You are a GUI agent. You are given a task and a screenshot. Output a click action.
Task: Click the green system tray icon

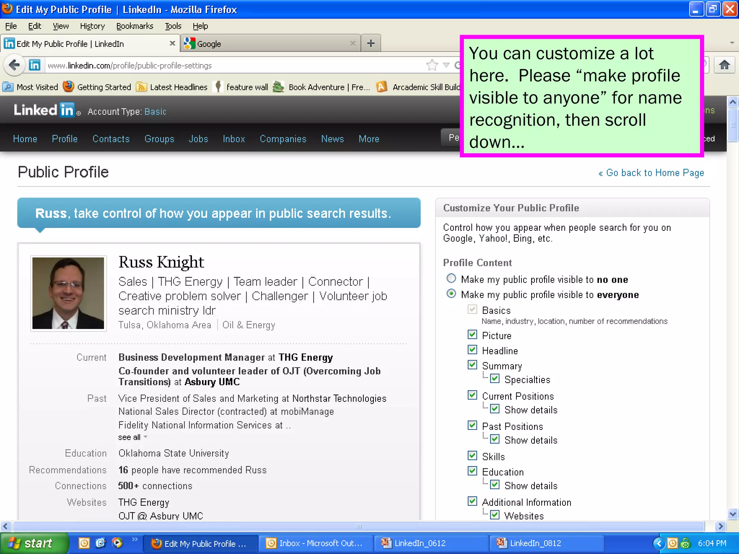tap(685, 543)
